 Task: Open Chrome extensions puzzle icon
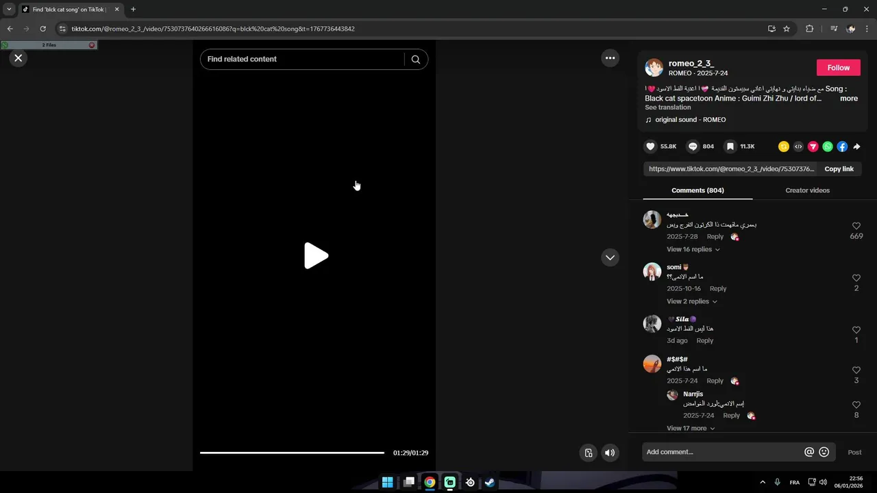[809, 29]
